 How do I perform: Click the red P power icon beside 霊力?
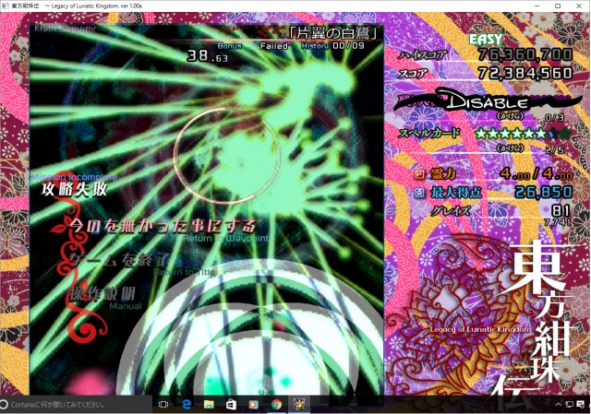419,174
